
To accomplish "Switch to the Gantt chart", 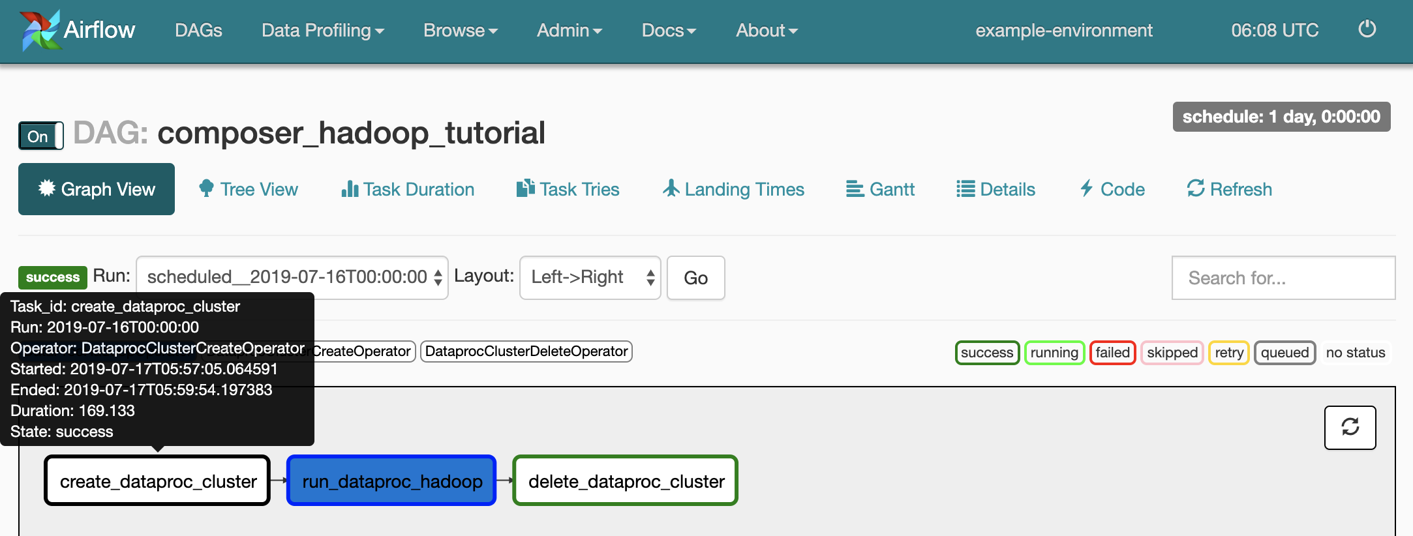I will point(880,189).
